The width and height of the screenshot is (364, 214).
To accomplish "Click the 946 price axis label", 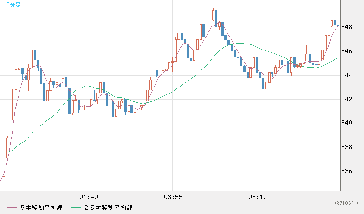I will click(346, 51).
